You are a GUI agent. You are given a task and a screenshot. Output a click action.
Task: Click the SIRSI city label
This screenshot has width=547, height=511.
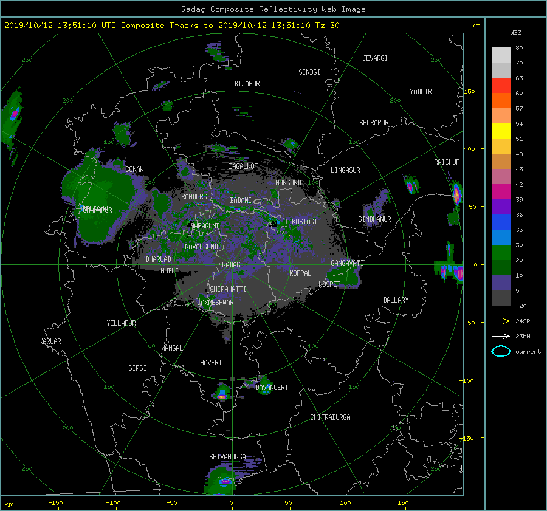[137, 368]
